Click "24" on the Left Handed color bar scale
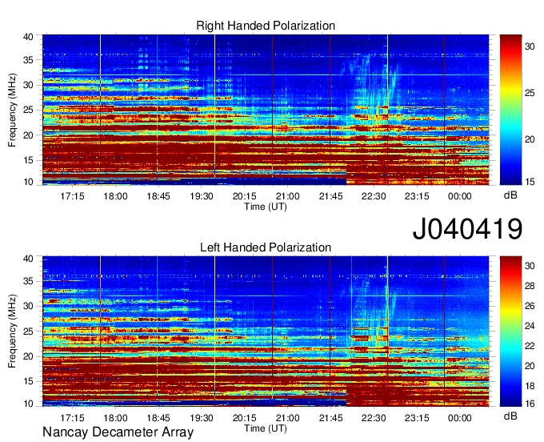The image size is (544, 442). click(530, 326)
